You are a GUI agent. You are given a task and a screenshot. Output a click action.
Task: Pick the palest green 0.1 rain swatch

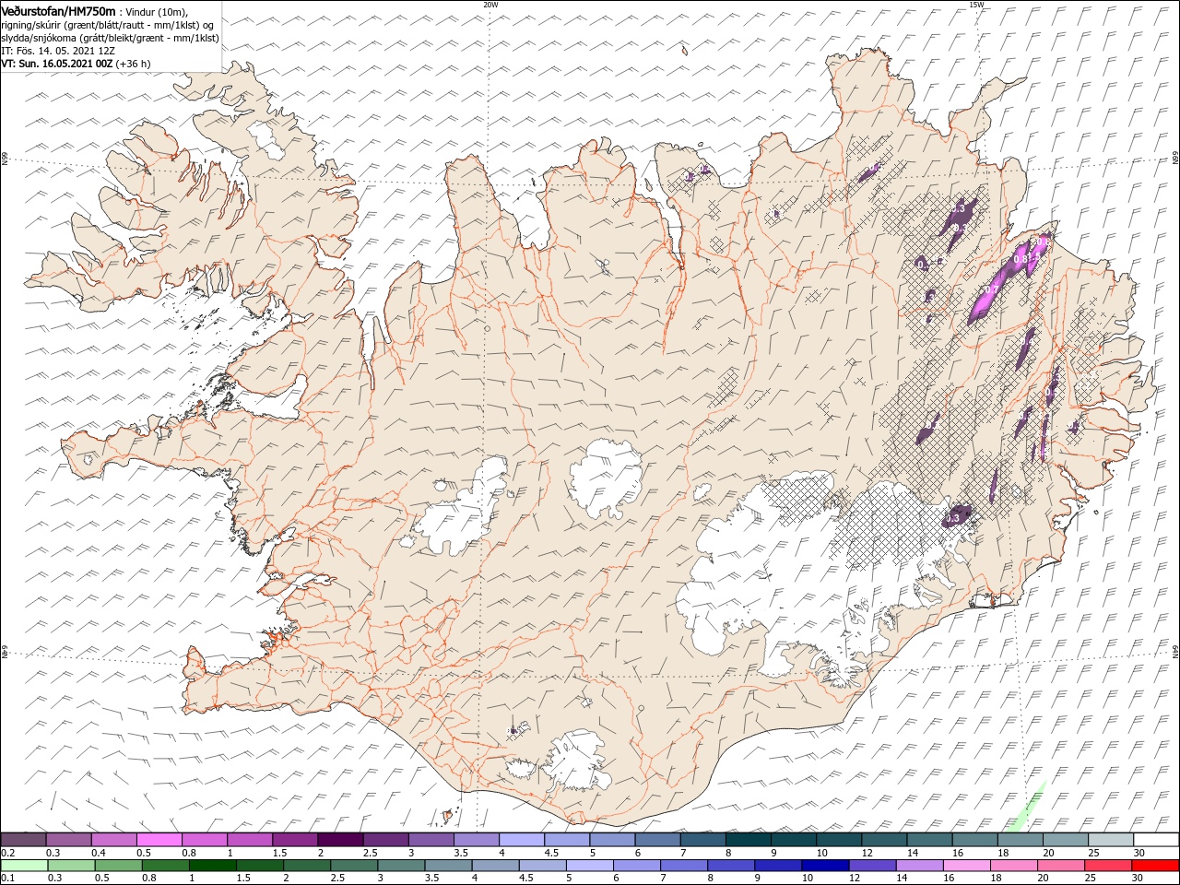24,866
